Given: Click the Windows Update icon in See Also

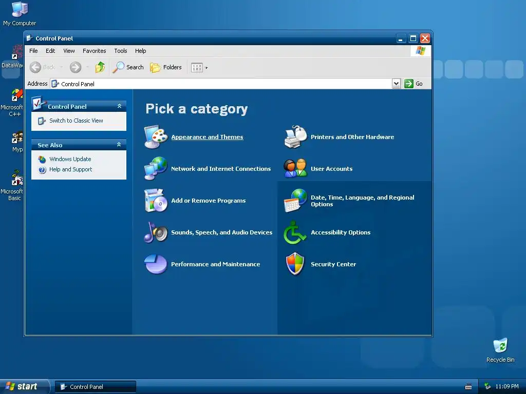Looking at the screenshot, I should (x=42, y=159).
